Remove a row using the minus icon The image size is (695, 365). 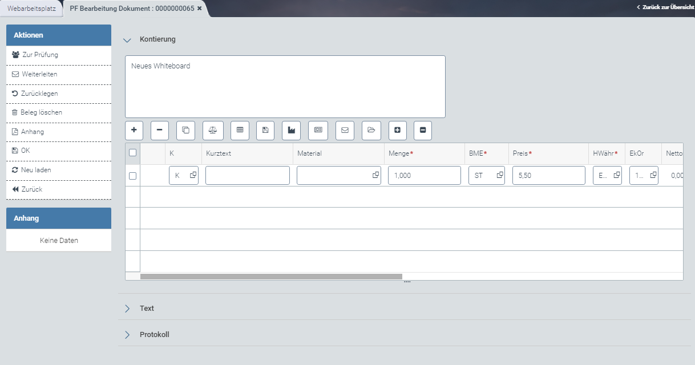click(x=159, y=130)
